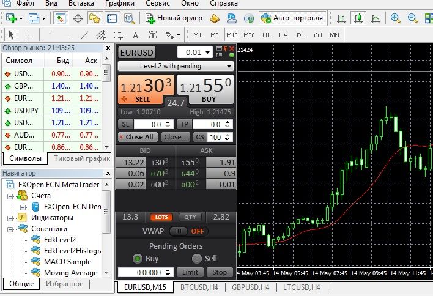The width and height of the screenshot is (433, 296).
Task: Open the profiles dropdown arrow
Action: tap(43, 19)
